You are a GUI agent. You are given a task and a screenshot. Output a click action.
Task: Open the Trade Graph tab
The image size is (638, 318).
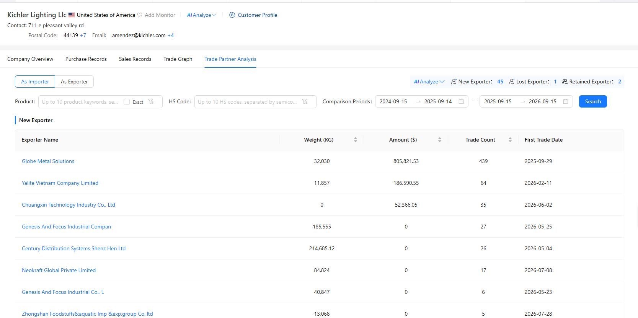click(178, 59)
